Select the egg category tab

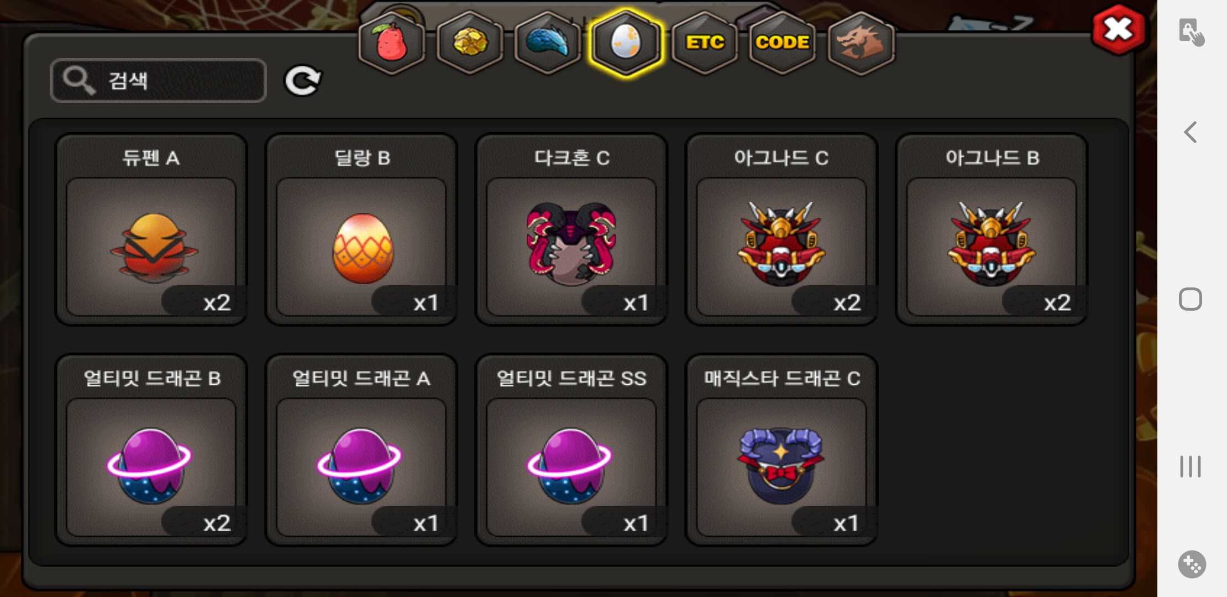pyautogui.click(x=626, y=43)
